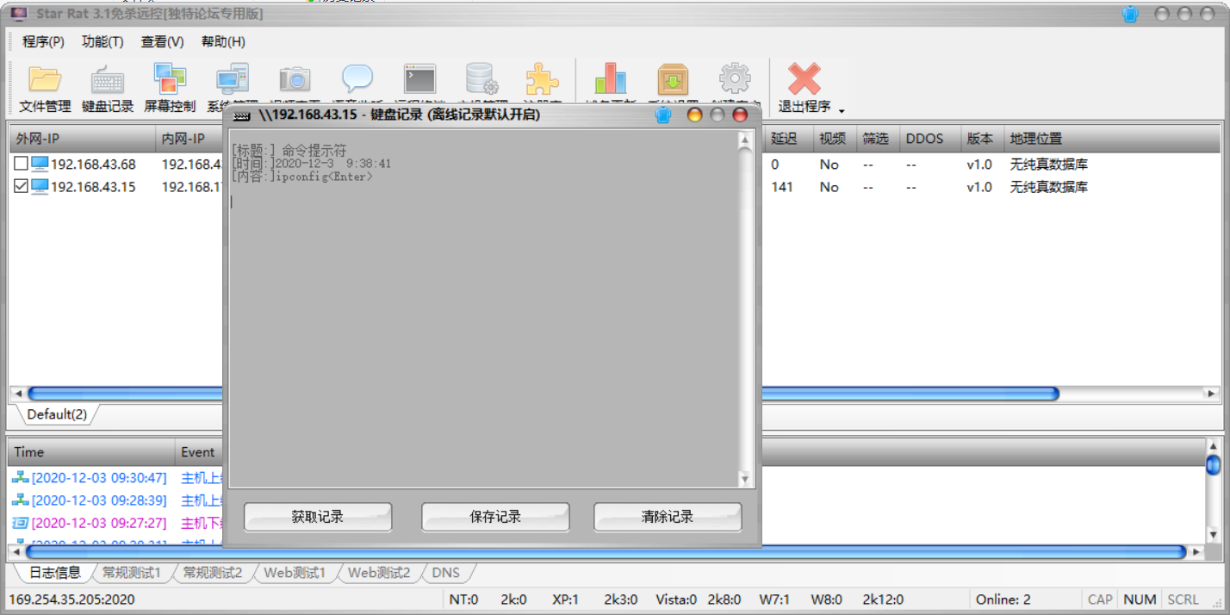Click the W7:1 status bar entry
This screenshot has width=1230, height=615.
pyautogui.click(x=774, y=599)
